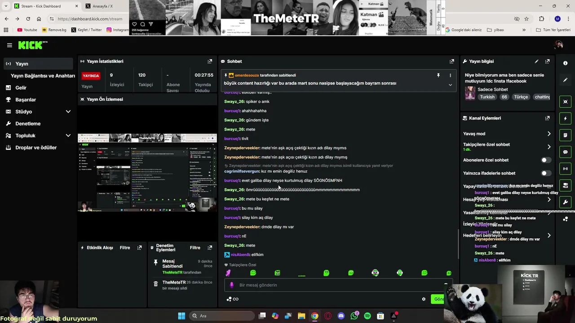Pop out the Etkinlik Akışı panel
Image resolution: width=575 pixels, height=323 pixels.
140,248
